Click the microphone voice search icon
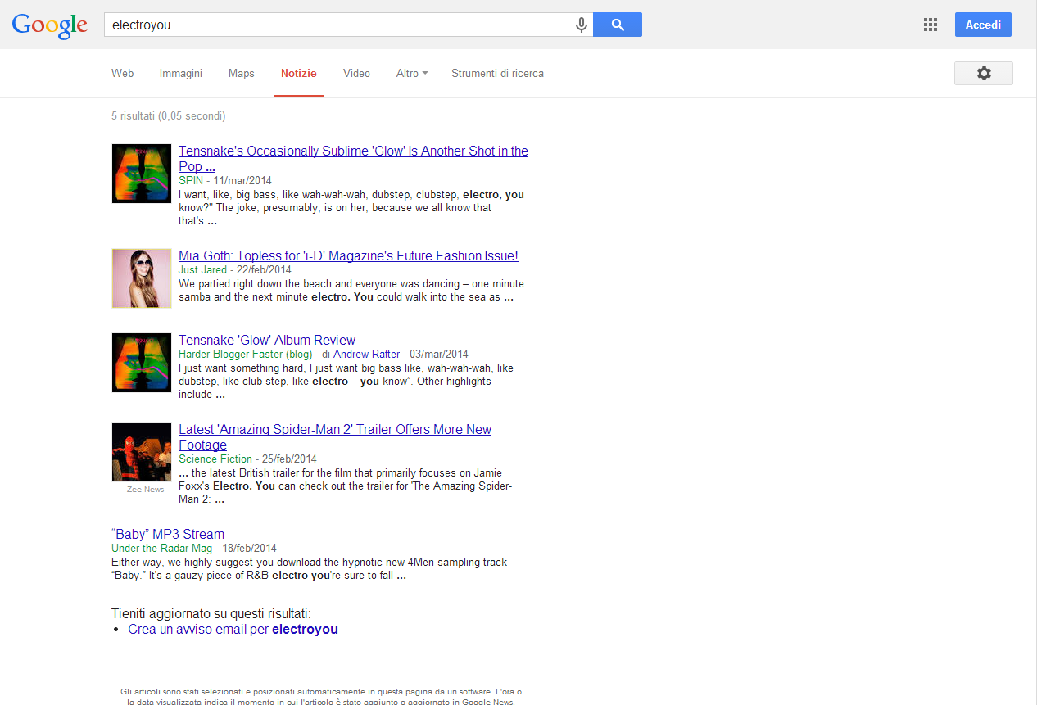This screenshot has width=1037, height=705. [x=582, y=25]
